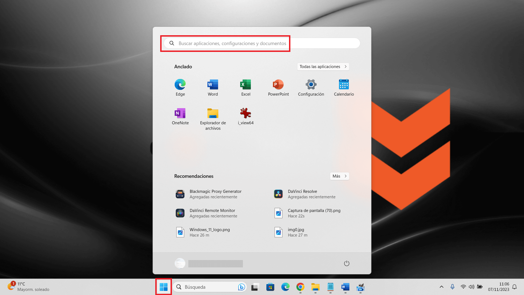The width and height of the screenshot is (524, 295).
Task: Open File Explorer from the taskbar
Action: (315, 287)
